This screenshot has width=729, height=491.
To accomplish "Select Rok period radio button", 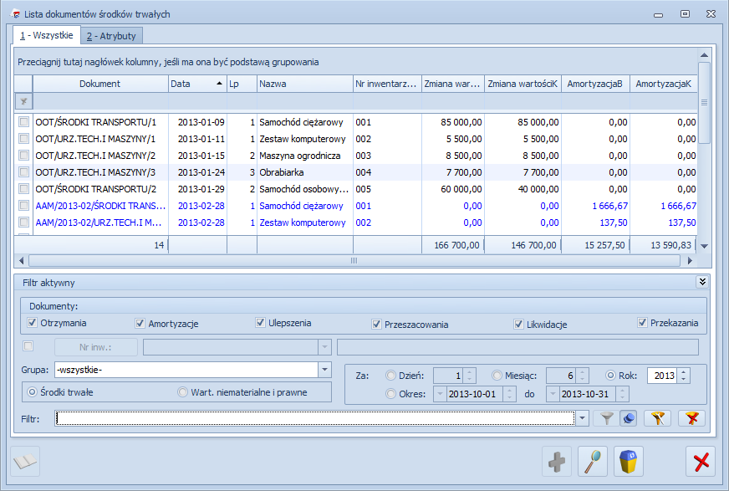I will click(610, 376).
